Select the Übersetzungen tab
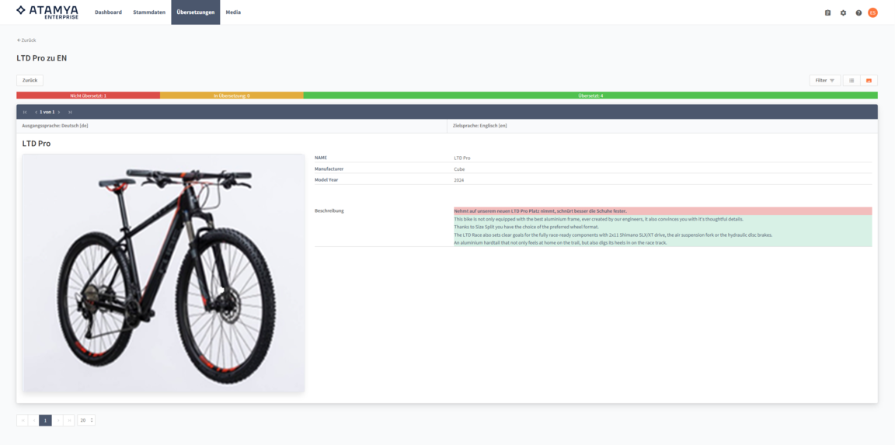The image size is (895, 445). pos(195,12)
